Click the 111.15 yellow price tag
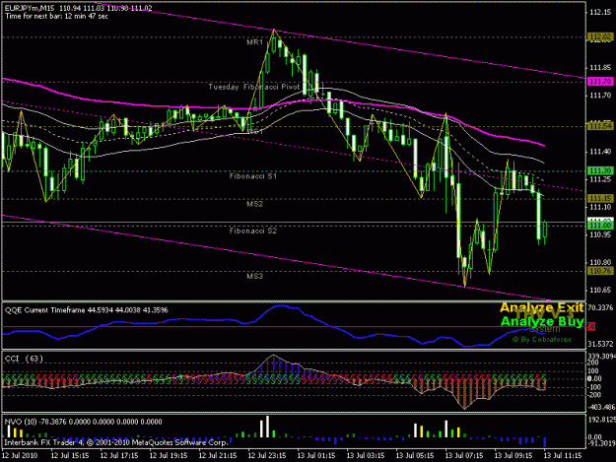The image size is (616, 462). pyautogui.click(x=600, y=199)
